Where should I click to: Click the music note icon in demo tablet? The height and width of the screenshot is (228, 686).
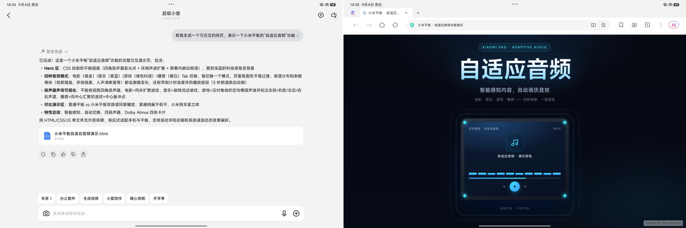(x=515, y=142)
